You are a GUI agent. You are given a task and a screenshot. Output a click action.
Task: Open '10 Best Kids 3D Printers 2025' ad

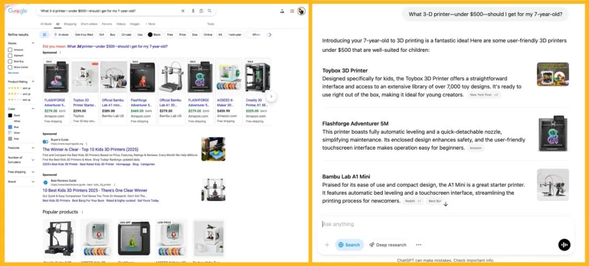click(95, 190)
